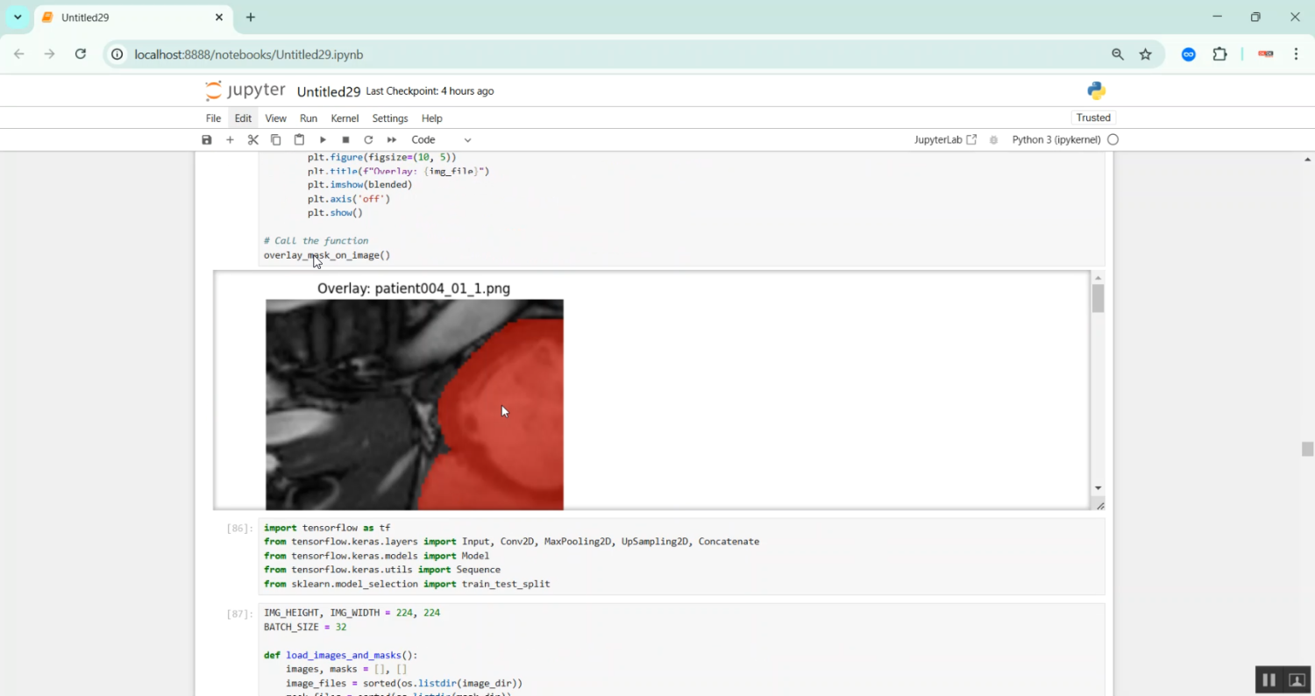The image size is (1315, 696).
Task: Save the notebook with the floppy disk icon
Action: [207, 140]
